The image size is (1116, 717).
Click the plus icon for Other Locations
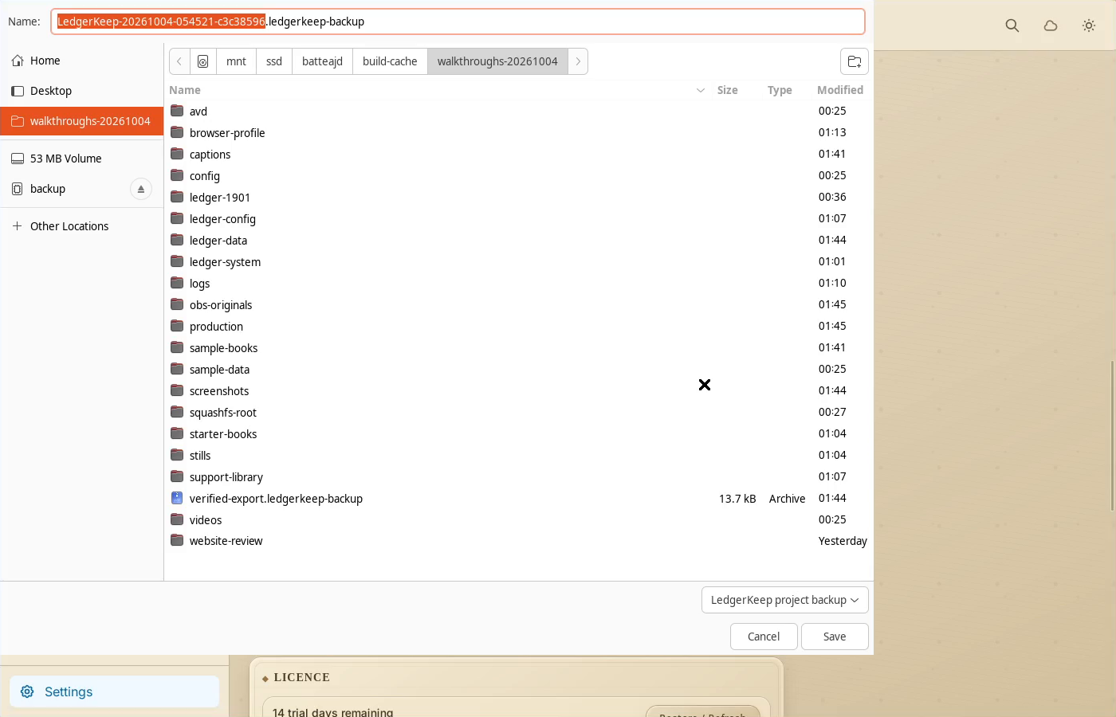[18, 226]
